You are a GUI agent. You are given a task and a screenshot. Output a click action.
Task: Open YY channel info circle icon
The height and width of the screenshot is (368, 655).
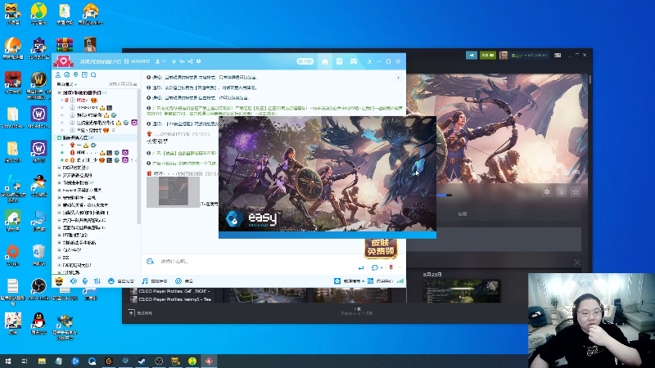[198, 61]
